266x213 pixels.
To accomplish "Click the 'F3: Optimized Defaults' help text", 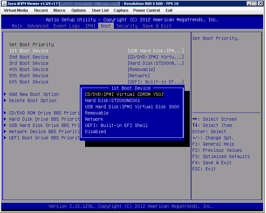I will (221, 156).
